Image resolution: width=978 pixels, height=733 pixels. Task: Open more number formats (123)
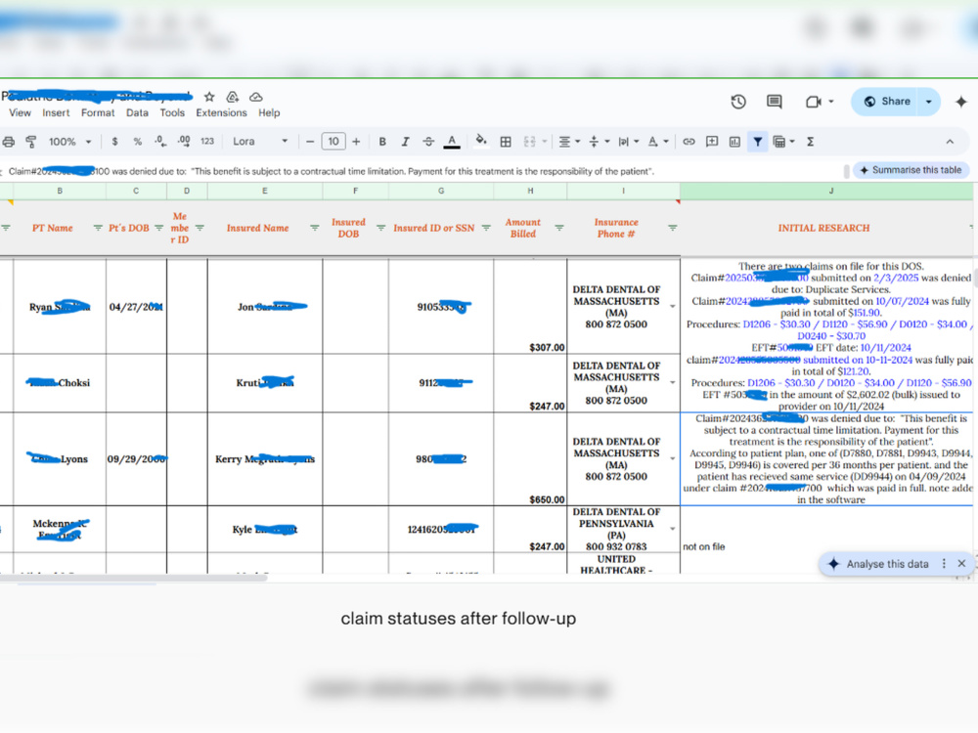pyautogui.click(x=207, y=142)
